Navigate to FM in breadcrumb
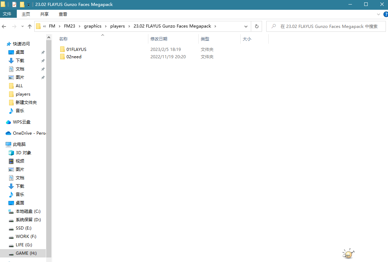Screen dimensions: 388x262 point(52,26)
